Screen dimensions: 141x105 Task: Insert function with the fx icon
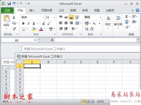(x=52, y=40)
